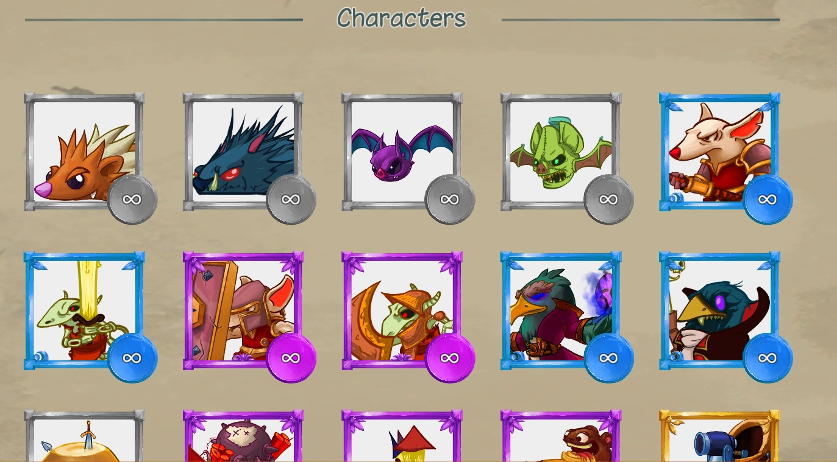Select the dark blue boar character card

click(243, 152)
